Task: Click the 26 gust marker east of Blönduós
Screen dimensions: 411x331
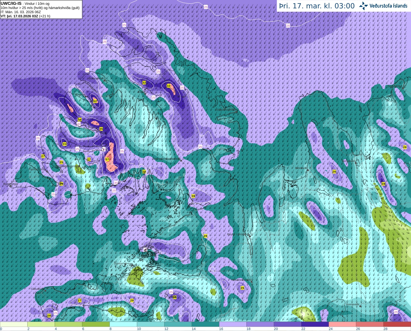Action: coord(334,172)
